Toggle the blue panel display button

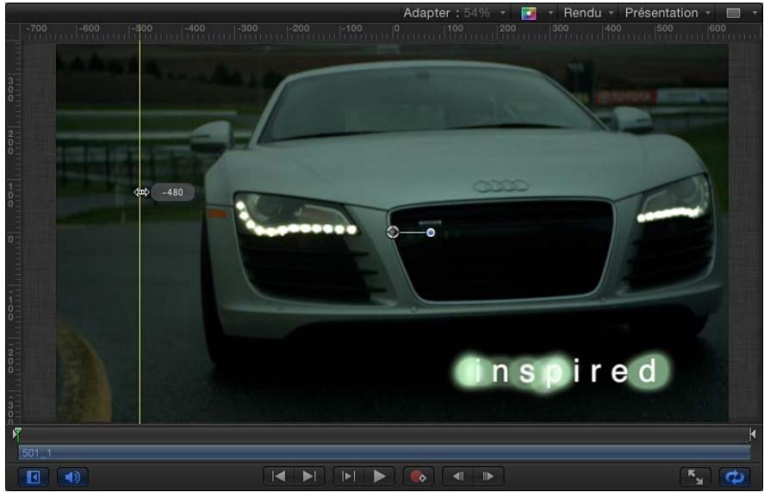[33, 476]
